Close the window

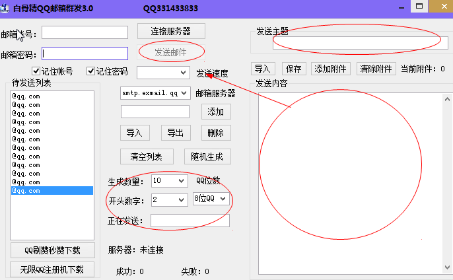(444, 7)
